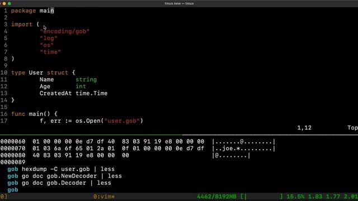Click hexdump final offset "0000089"
The height and width of the screenshot is (201, 358).
point(13,162)
